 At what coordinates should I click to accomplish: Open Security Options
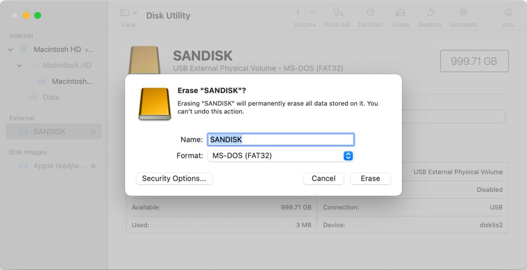coord(174,178)
